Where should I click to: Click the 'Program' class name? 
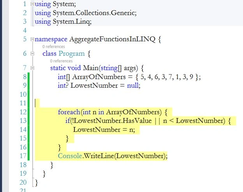click(x=72, y=54)
